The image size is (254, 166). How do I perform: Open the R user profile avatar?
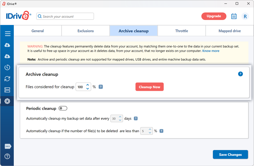pyautogui.click(x=245, y=16)
